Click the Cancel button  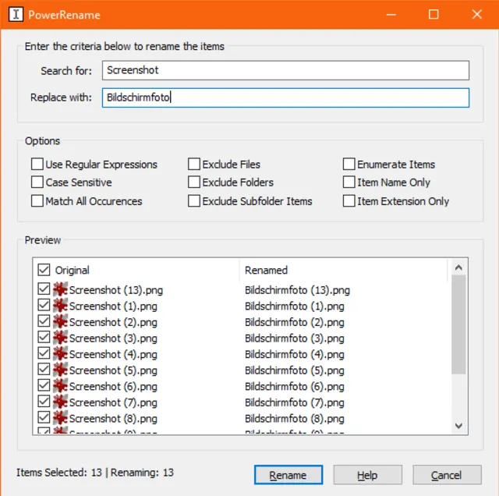[x=447, y=475]
